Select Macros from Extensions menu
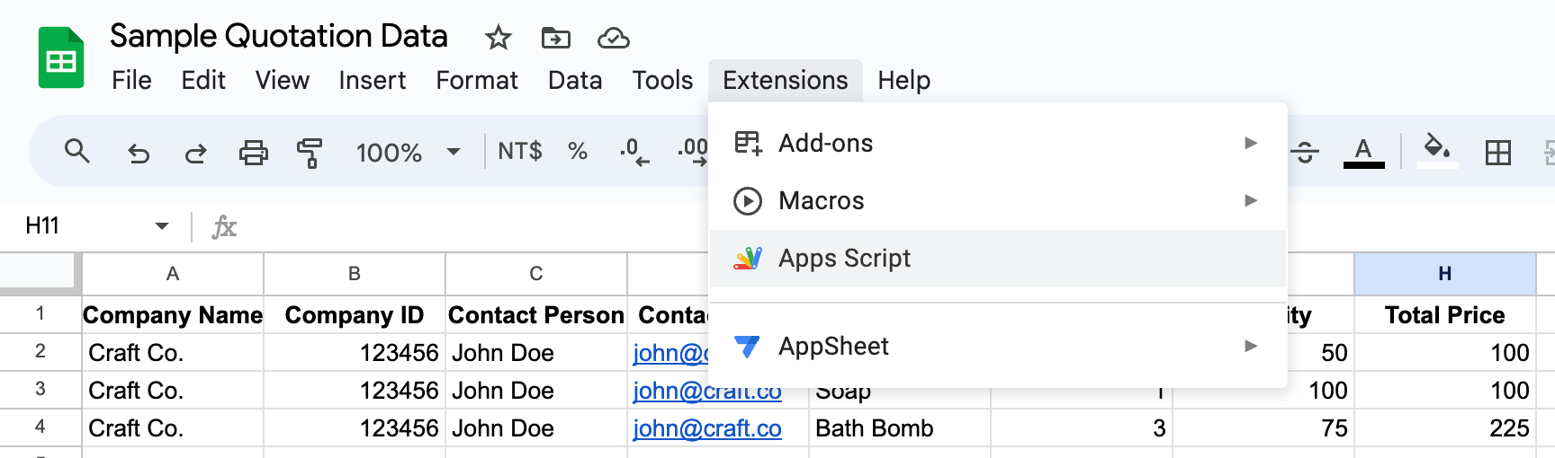Viewport: 1555px width, 458px height. 998,200
